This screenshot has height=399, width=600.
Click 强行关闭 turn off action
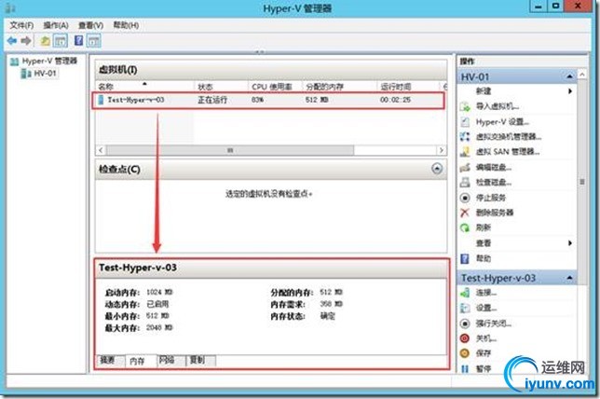point(493,323)
